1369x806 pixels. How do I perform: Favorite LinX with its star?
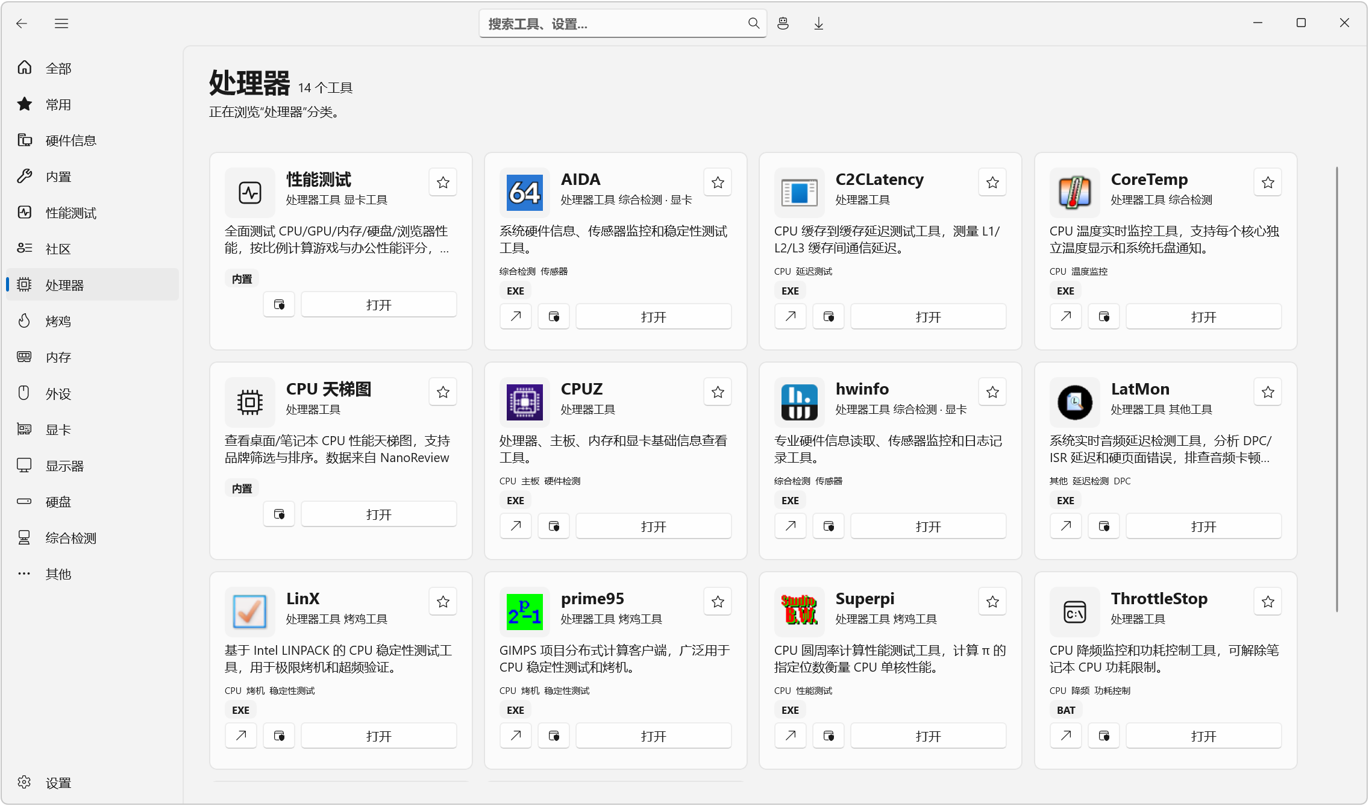click(443, 602)
